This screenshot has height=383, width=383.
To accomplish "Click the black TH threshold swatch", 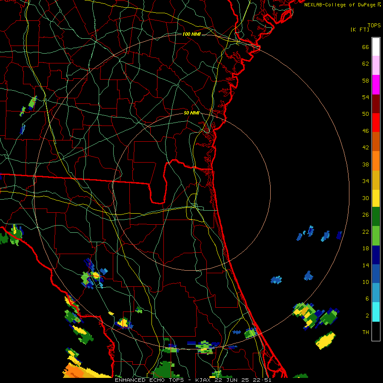I will pyautogui.click(x=376, y=331).
